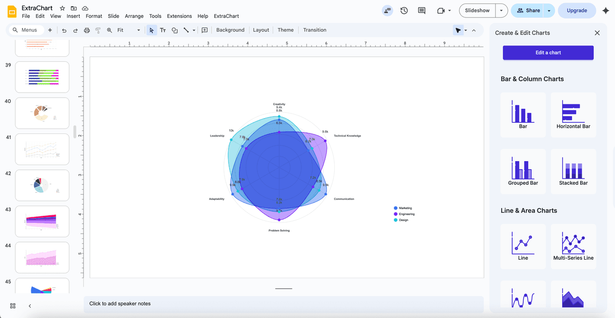This screenshot has width=615, height=318.
Task: Collapse the slide filmstrip panel
Action: 30,306
